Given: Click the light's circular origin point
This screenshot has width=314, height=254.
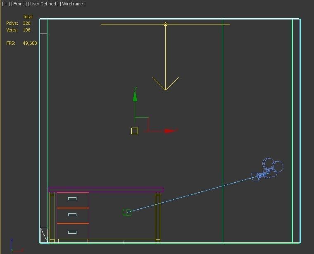Looking at the screenshot, I should [x=165, y=24].
